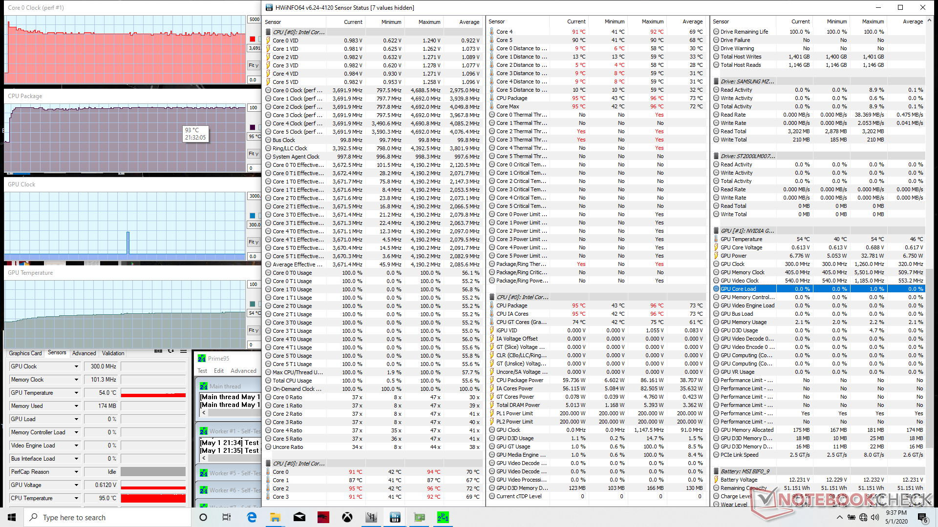Open the GPU Load sensor dropdown in GPU-Z

point(76,419)
